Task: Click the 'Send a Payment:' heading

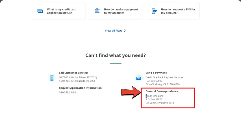Action: (x=157, y=73)
